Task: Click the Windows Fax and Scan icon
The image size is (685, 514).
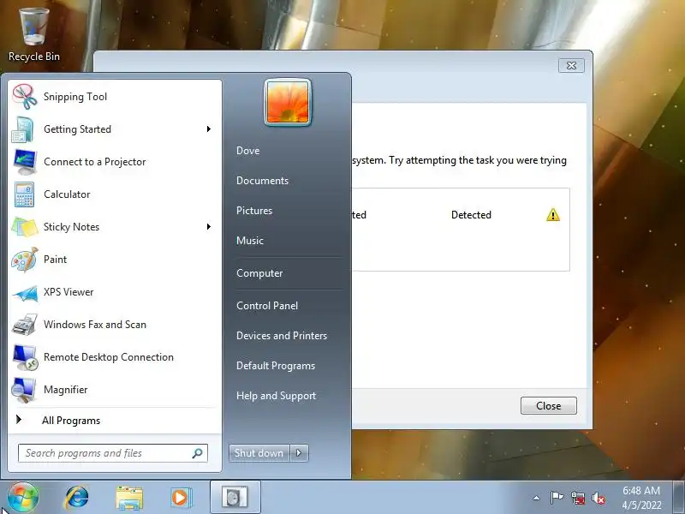Action: (x=25, y=325)
